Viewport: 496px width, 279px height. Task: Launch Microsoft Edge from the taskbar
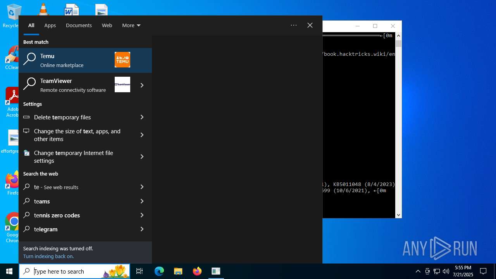pos(159,271)
